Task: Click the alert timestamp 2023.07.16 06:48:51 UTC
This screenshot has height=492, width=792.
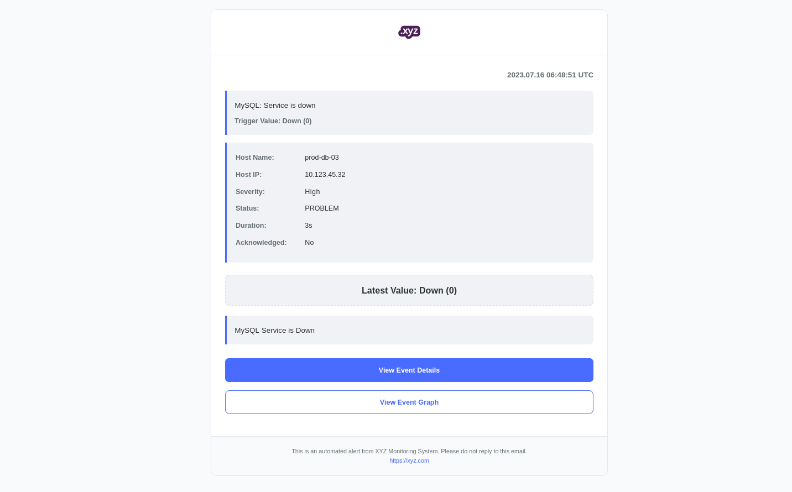Action: 550,75
